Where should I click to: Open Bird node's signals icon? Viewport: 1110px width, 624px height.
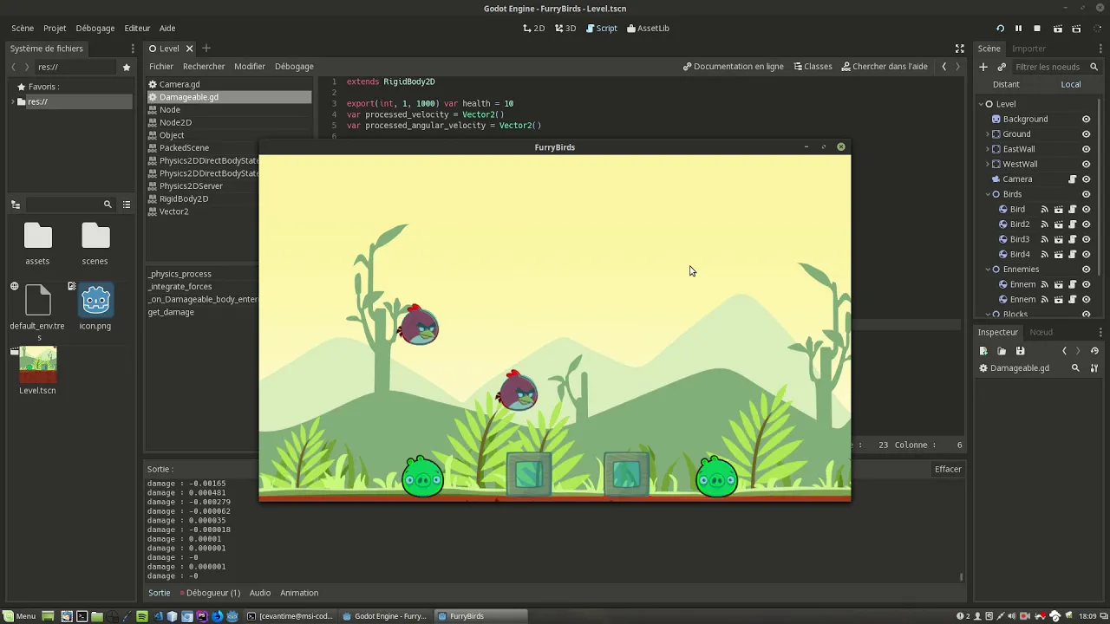pos(1044,210)
